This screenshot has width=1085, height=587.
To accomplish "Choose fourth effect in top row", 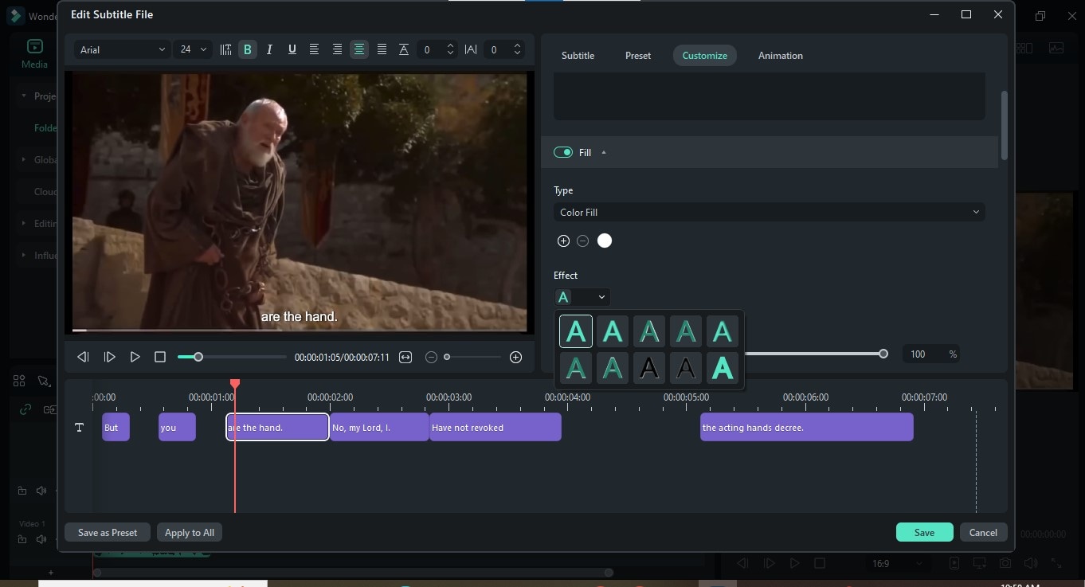I will (x=686, y=331).
